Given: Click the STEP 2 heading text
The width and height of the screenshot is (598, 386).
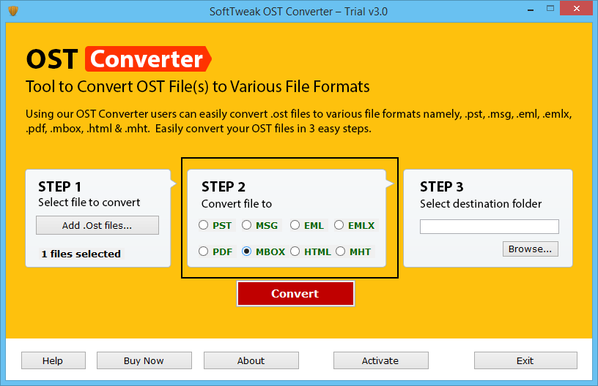Looking at the screenshot, I should coord(224,186).
